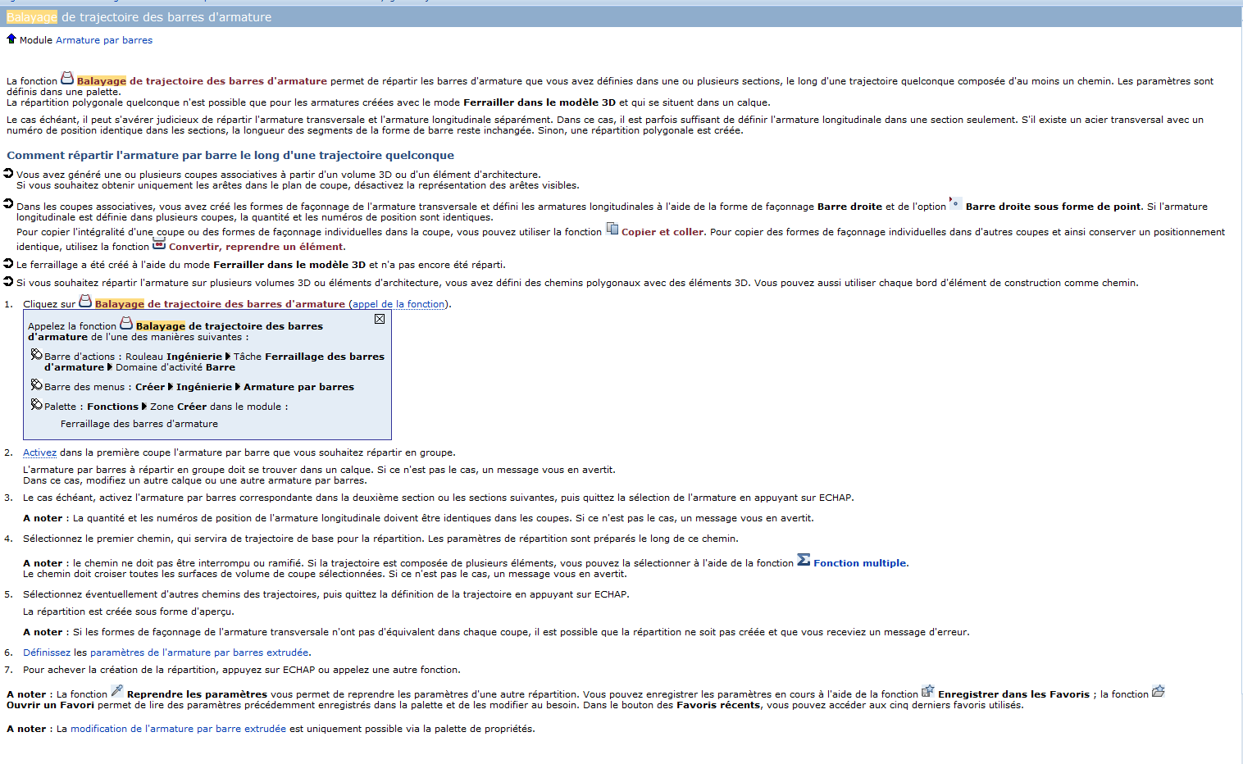Click the Balayage icon in the intro paragraph
The height and width of the screenshot is (764, 1243).
point(67,79)
